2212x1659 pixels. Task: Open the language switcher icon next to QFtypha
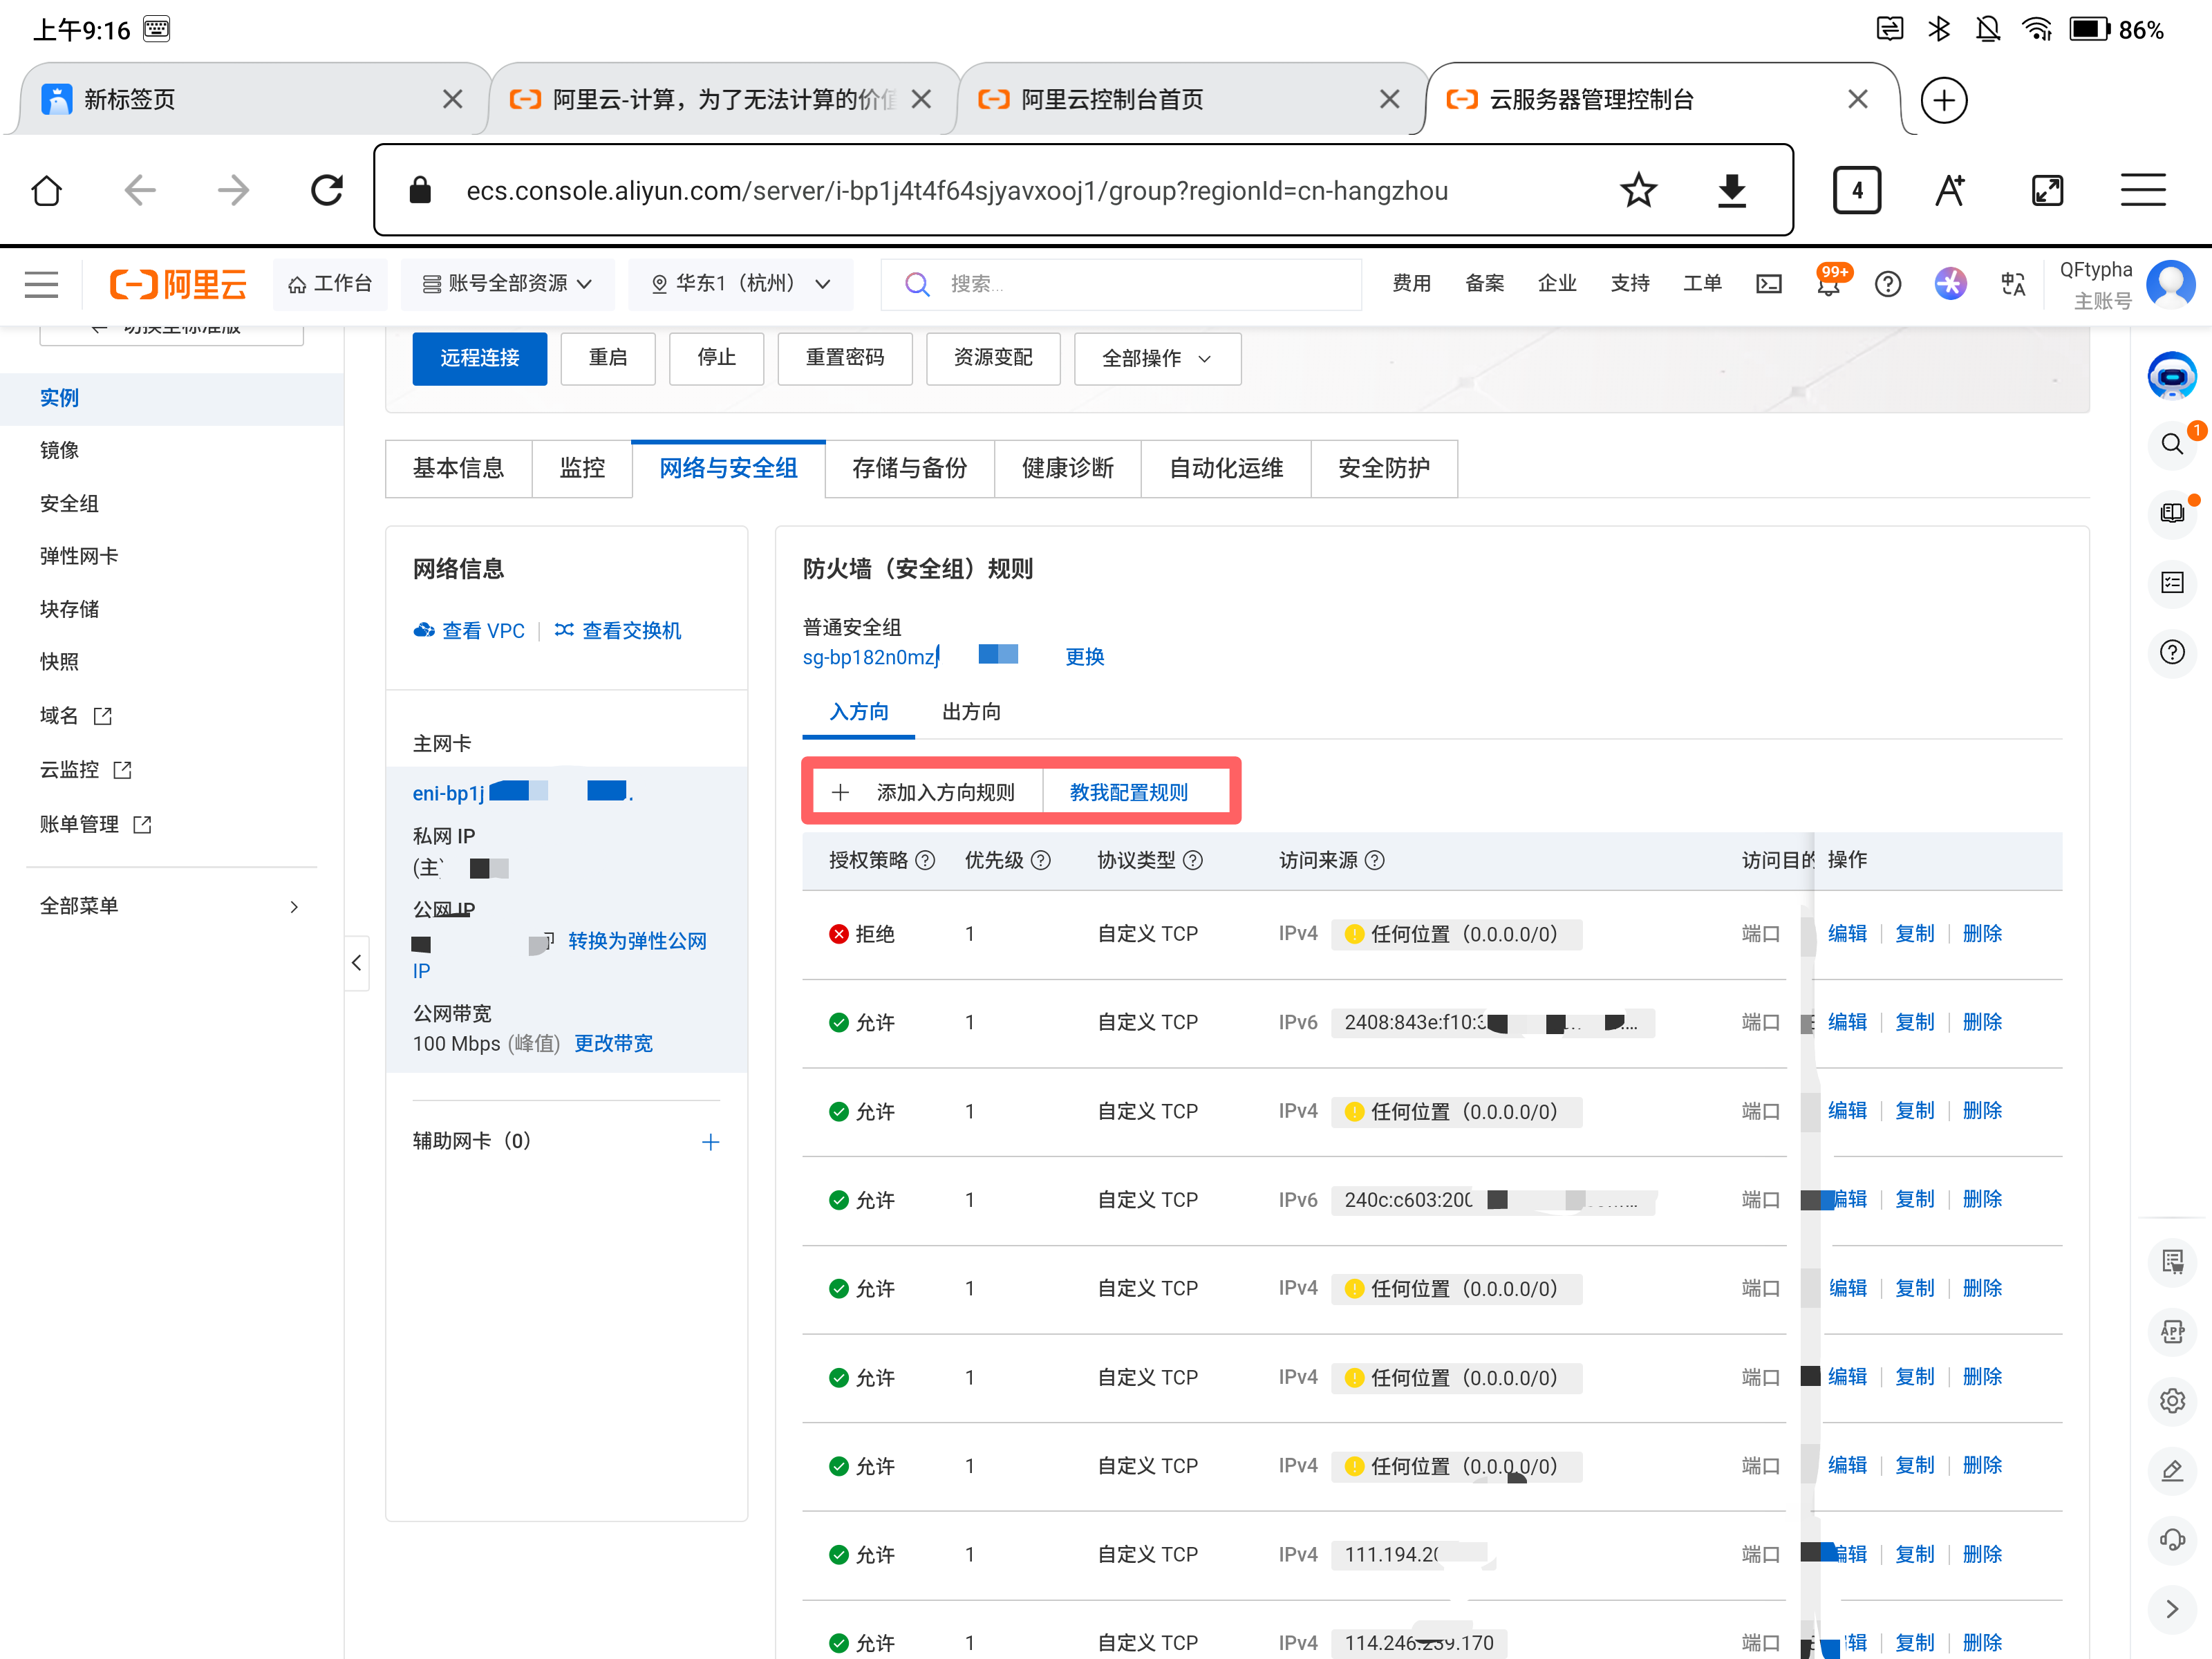pyautogui.click(x=2013, y=284)
